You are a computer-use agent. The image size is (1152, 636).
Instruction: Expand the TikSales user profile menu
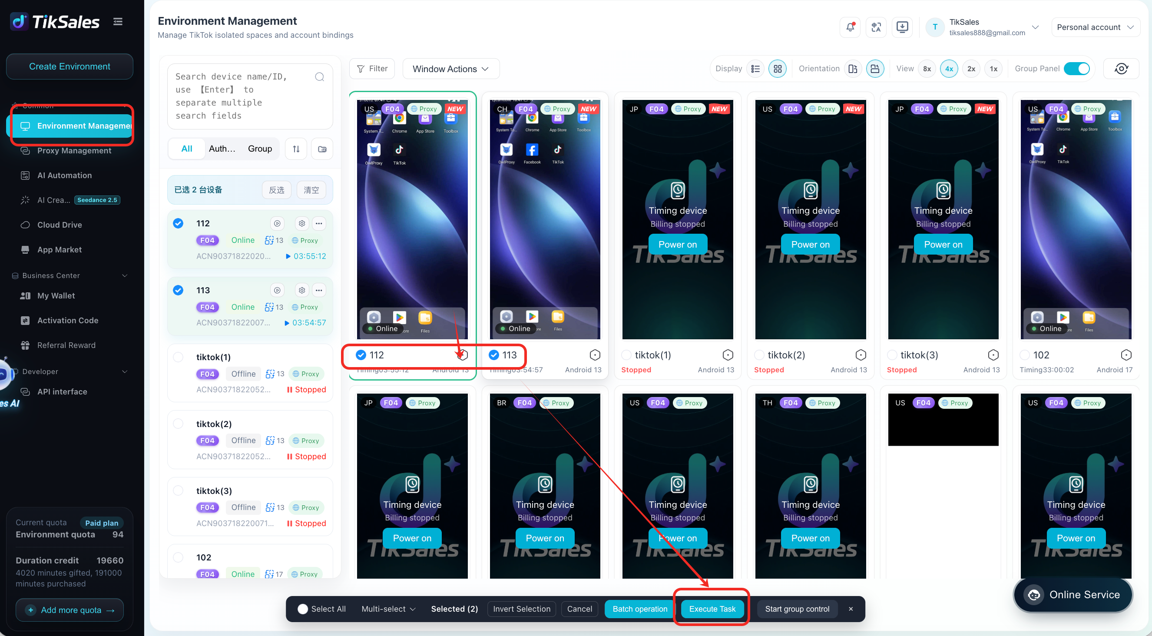982,27
